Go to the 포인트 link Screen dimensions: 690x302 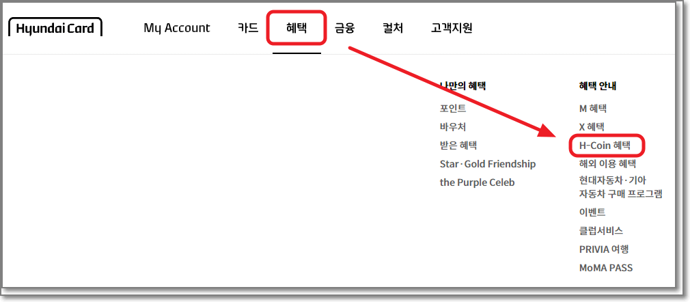click(x=453, y=109)
